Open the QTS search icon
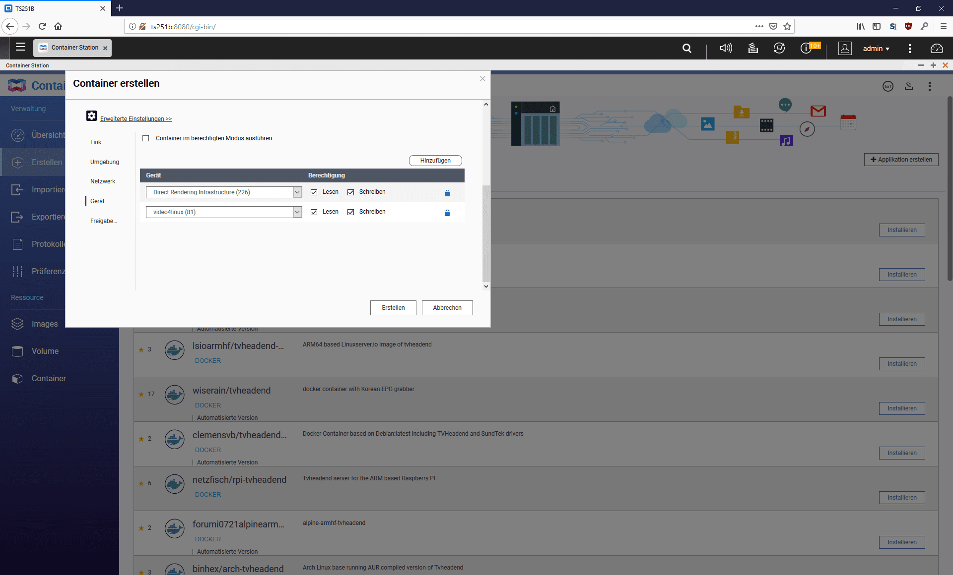The width and height of the screenshot is (953, 575). [x=687, y=48]
